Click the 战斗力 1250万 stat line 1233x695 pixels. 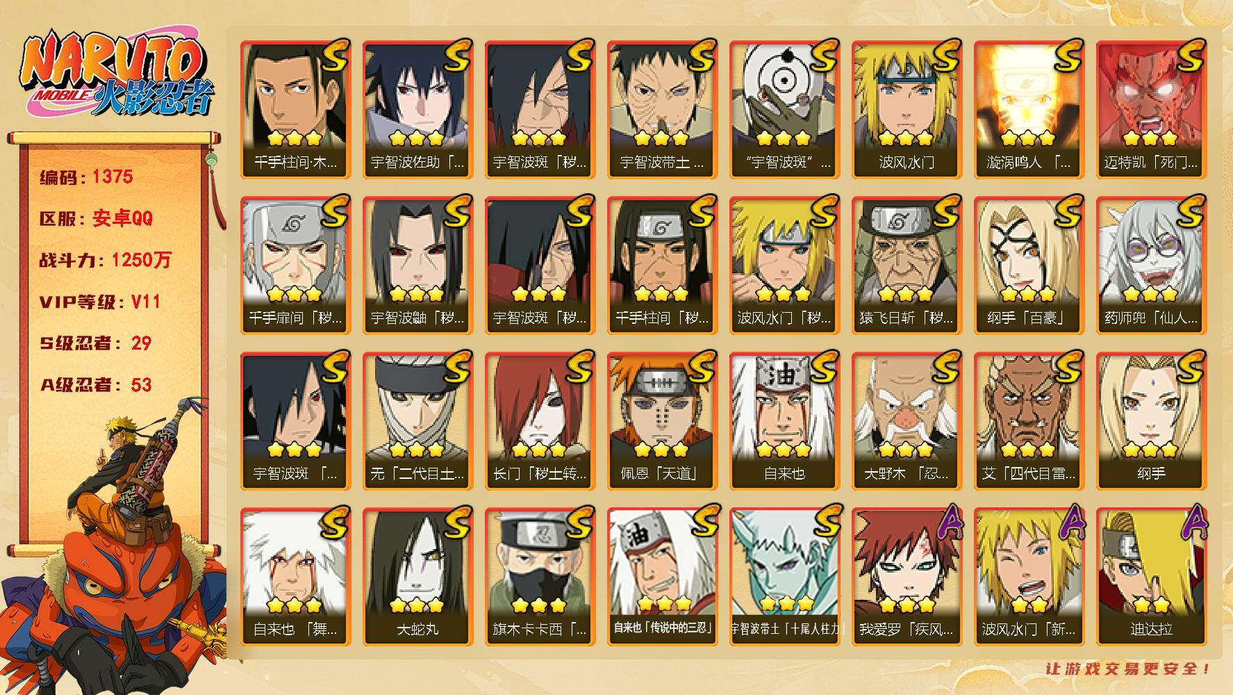(105, 260)
